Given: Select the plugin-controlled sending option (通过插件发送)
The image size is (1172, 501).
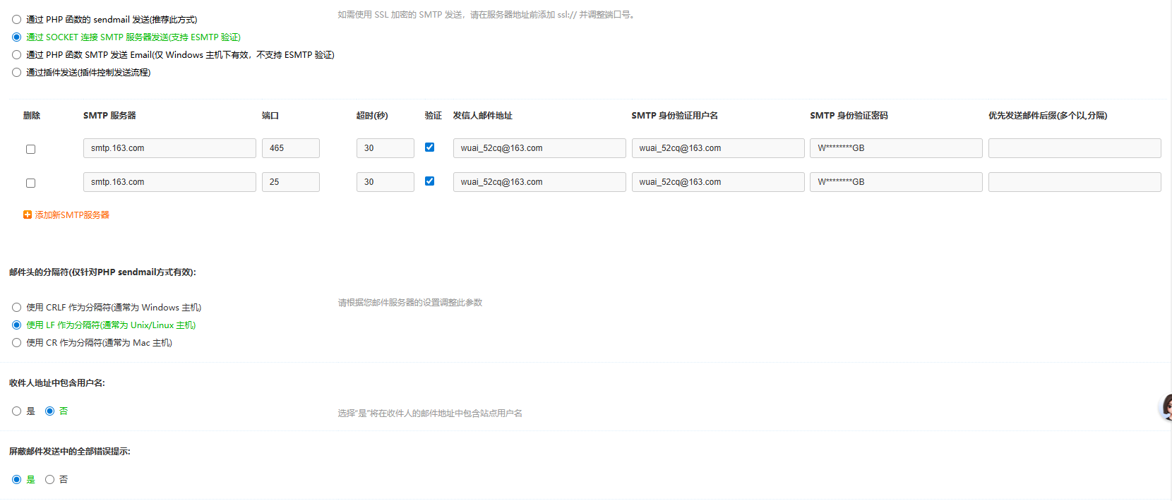Looking at the screenshot, I should pos(16,73).
